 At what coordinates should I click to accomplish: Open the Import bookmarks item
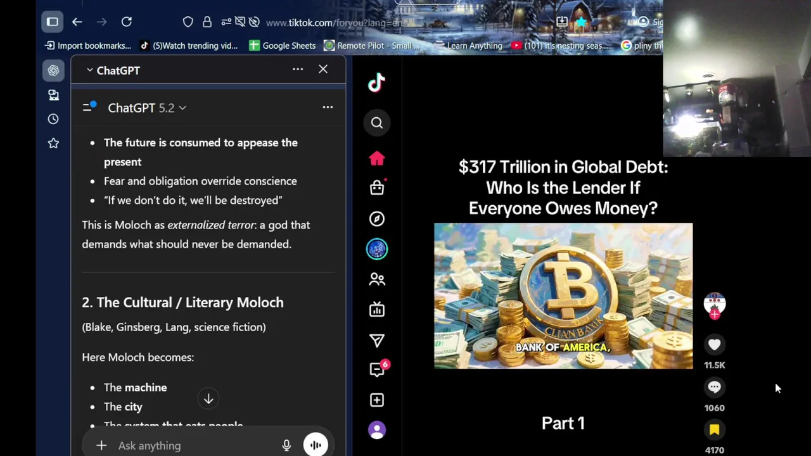(88, 46)
